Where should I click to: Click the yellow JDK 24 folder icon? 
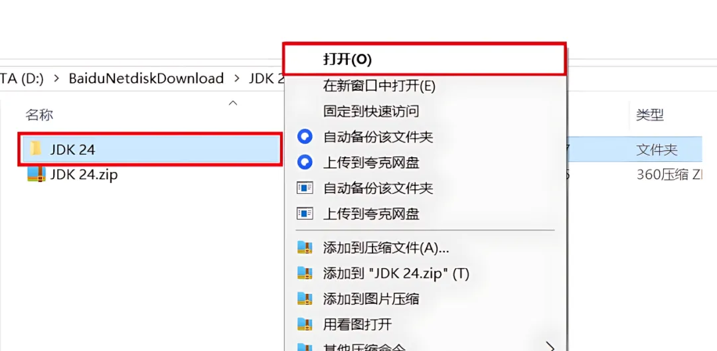pos(36,149)
